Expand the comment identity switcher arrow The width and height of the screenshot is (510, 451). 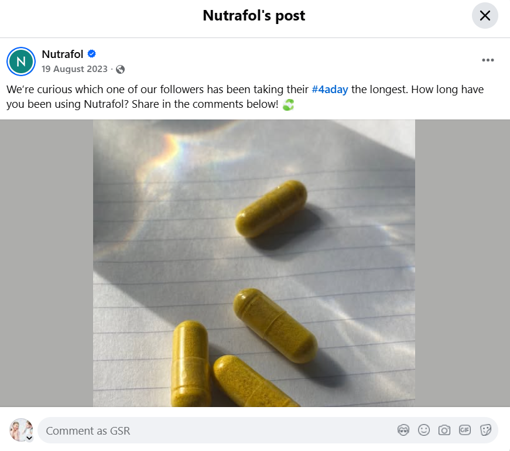coord(29,438)
